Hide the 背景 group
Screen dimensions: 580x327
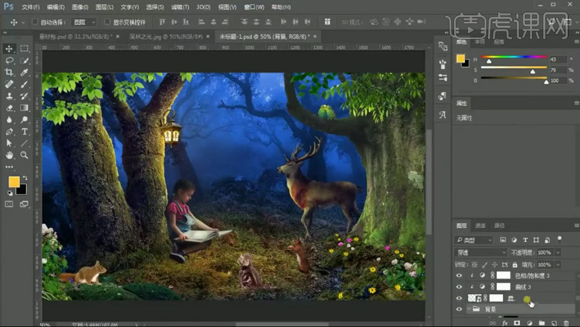coord(459,309)
